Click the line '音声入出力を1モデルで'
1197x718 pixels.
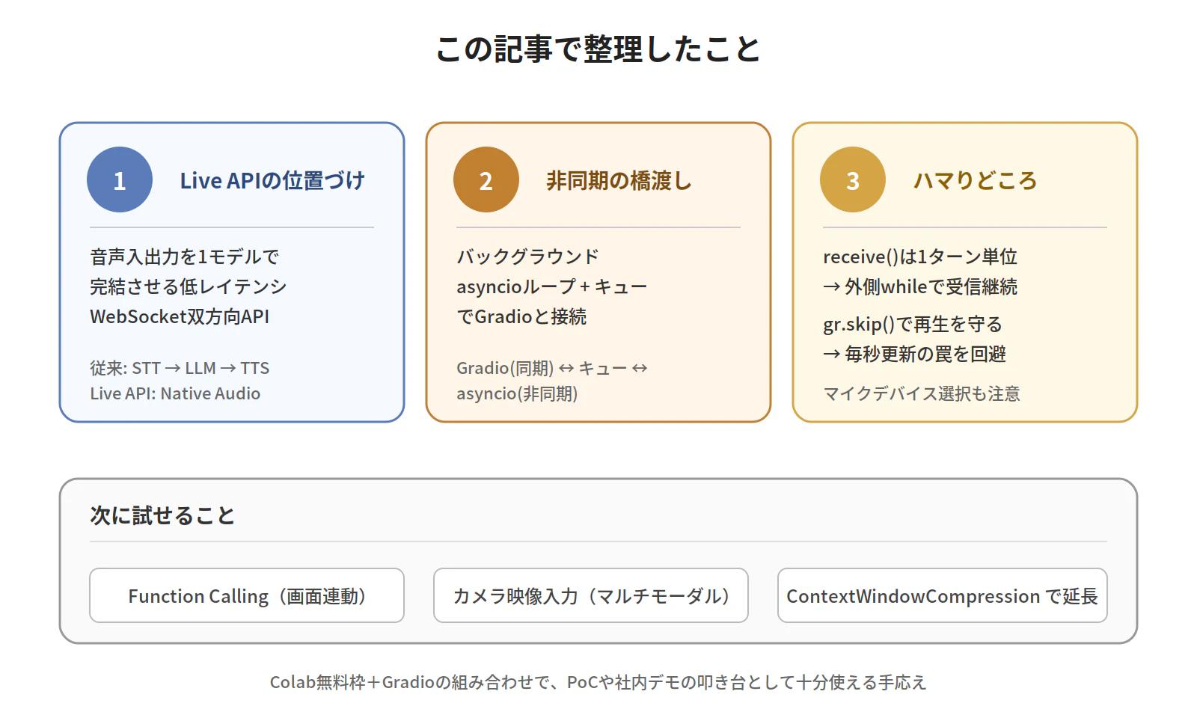pos(185,257)
